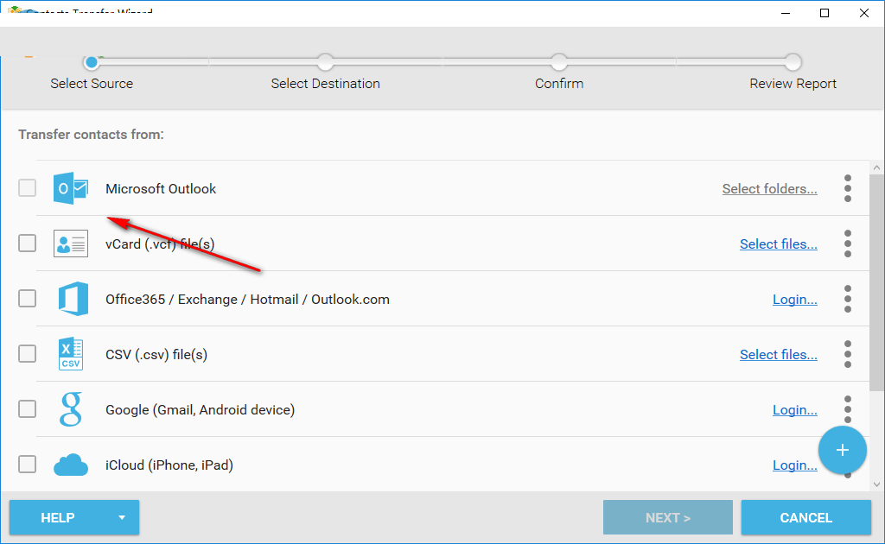Check the Microsoft Outlook checkbox

coord(27,187)
